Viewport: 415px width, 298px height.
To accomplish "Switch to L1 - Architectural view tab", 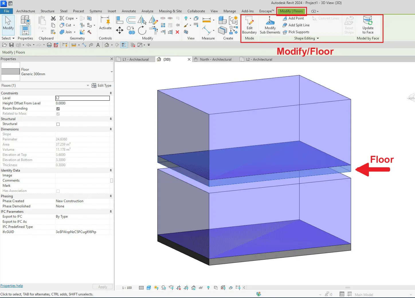I will [136, 59].
